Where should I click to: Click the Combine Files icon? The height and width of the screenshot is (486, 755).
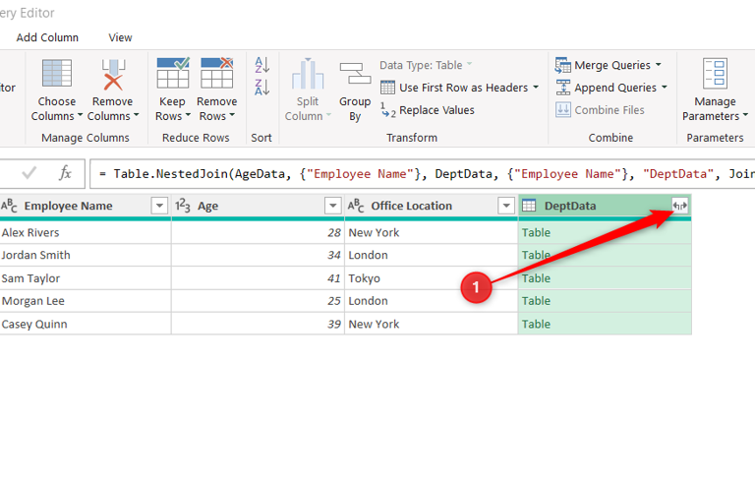coord(563,110)
